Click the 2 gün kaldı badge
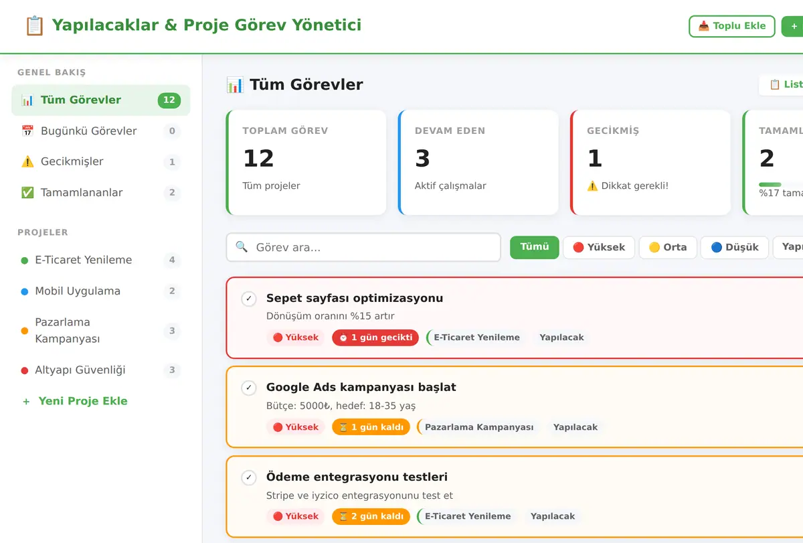 [371, 517]
